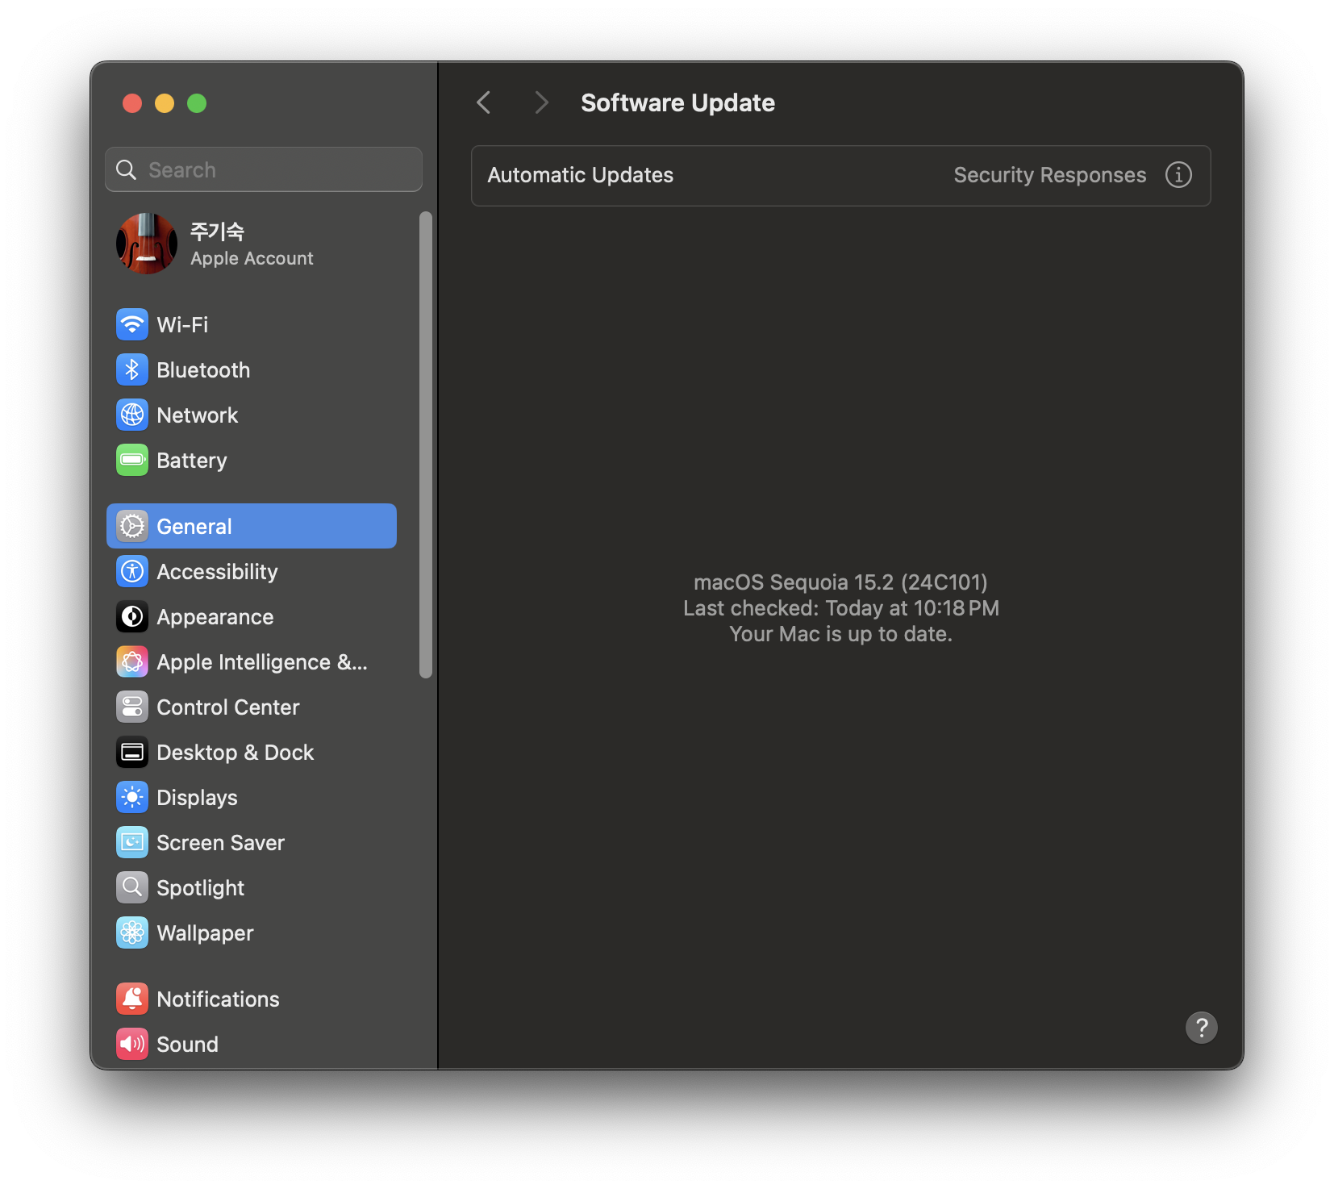Open the Wallpaper flower icon
The image size is (1334, 1189).
[x=132, y=932]
